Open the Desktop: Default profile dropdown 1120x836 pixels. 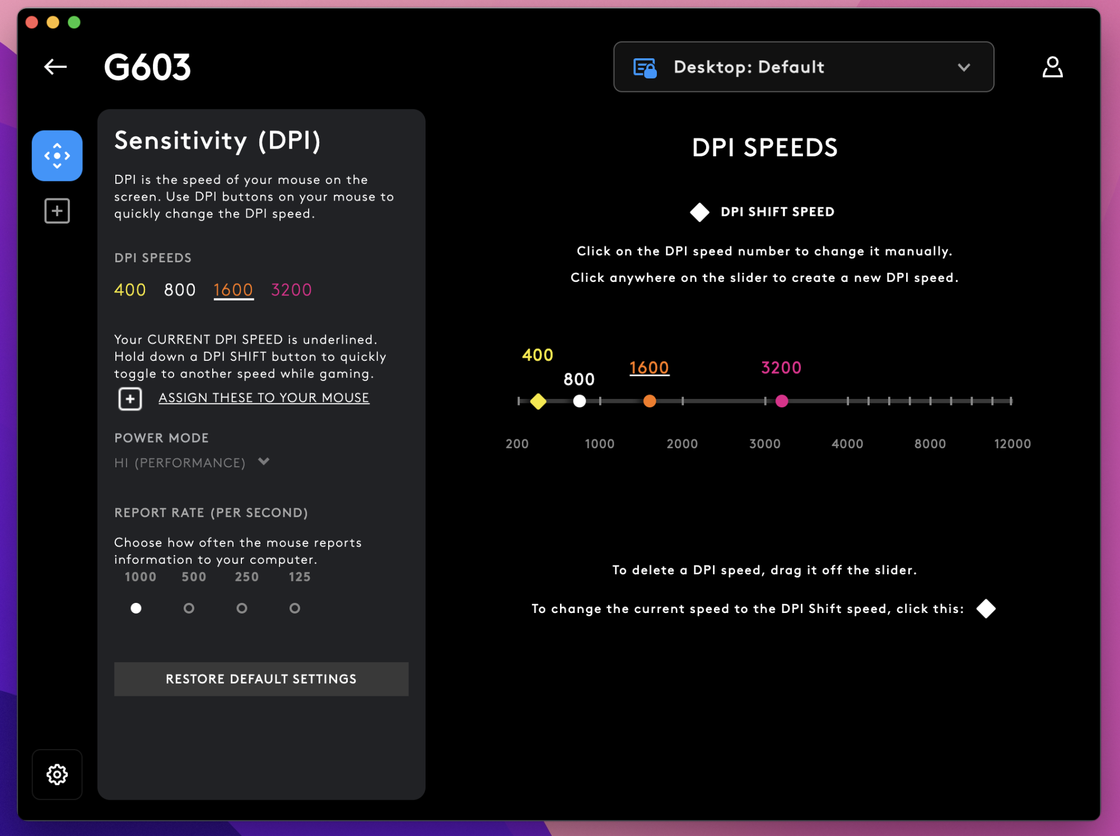[803, 67]
